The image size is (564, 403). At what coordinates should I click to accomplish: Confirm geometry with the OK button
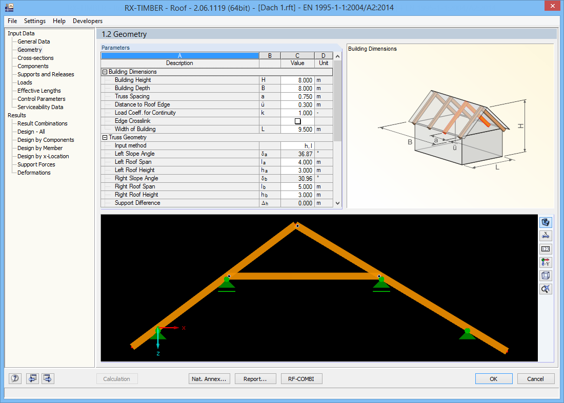pos(493,378)
